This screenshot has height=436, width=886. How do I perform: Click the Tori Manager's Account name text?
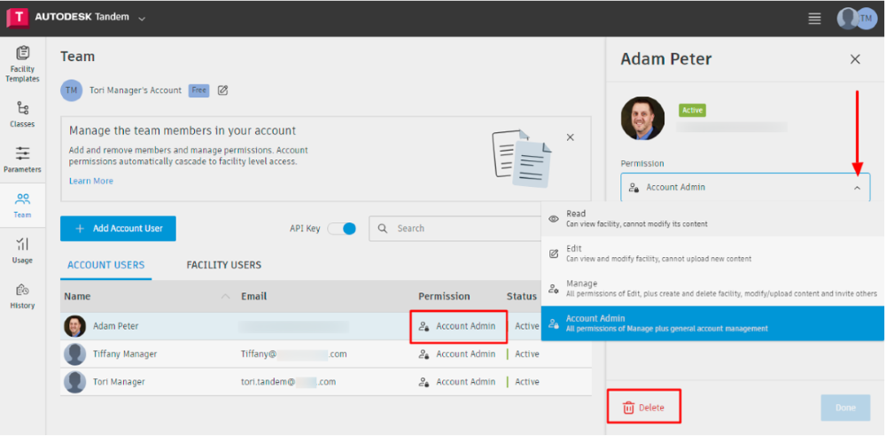[x=136, y=90]
